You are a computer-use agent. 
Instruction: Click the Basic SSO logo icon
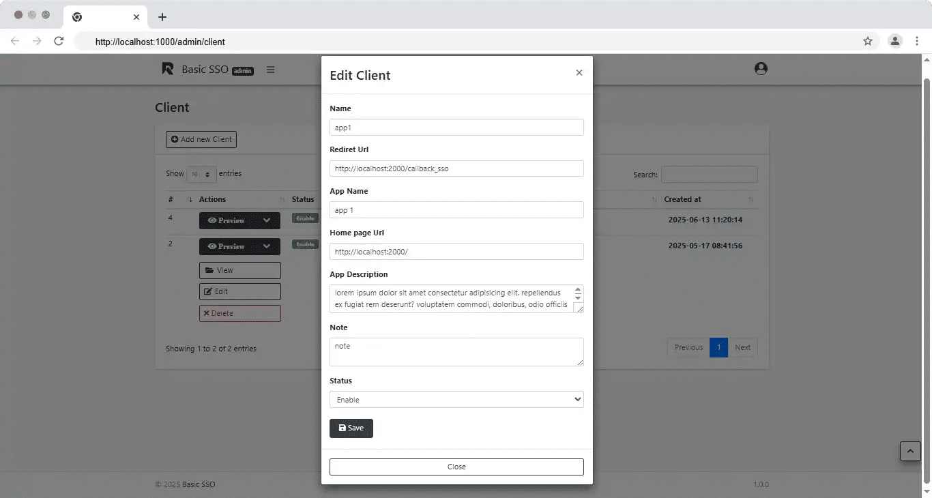coord(168,68)
